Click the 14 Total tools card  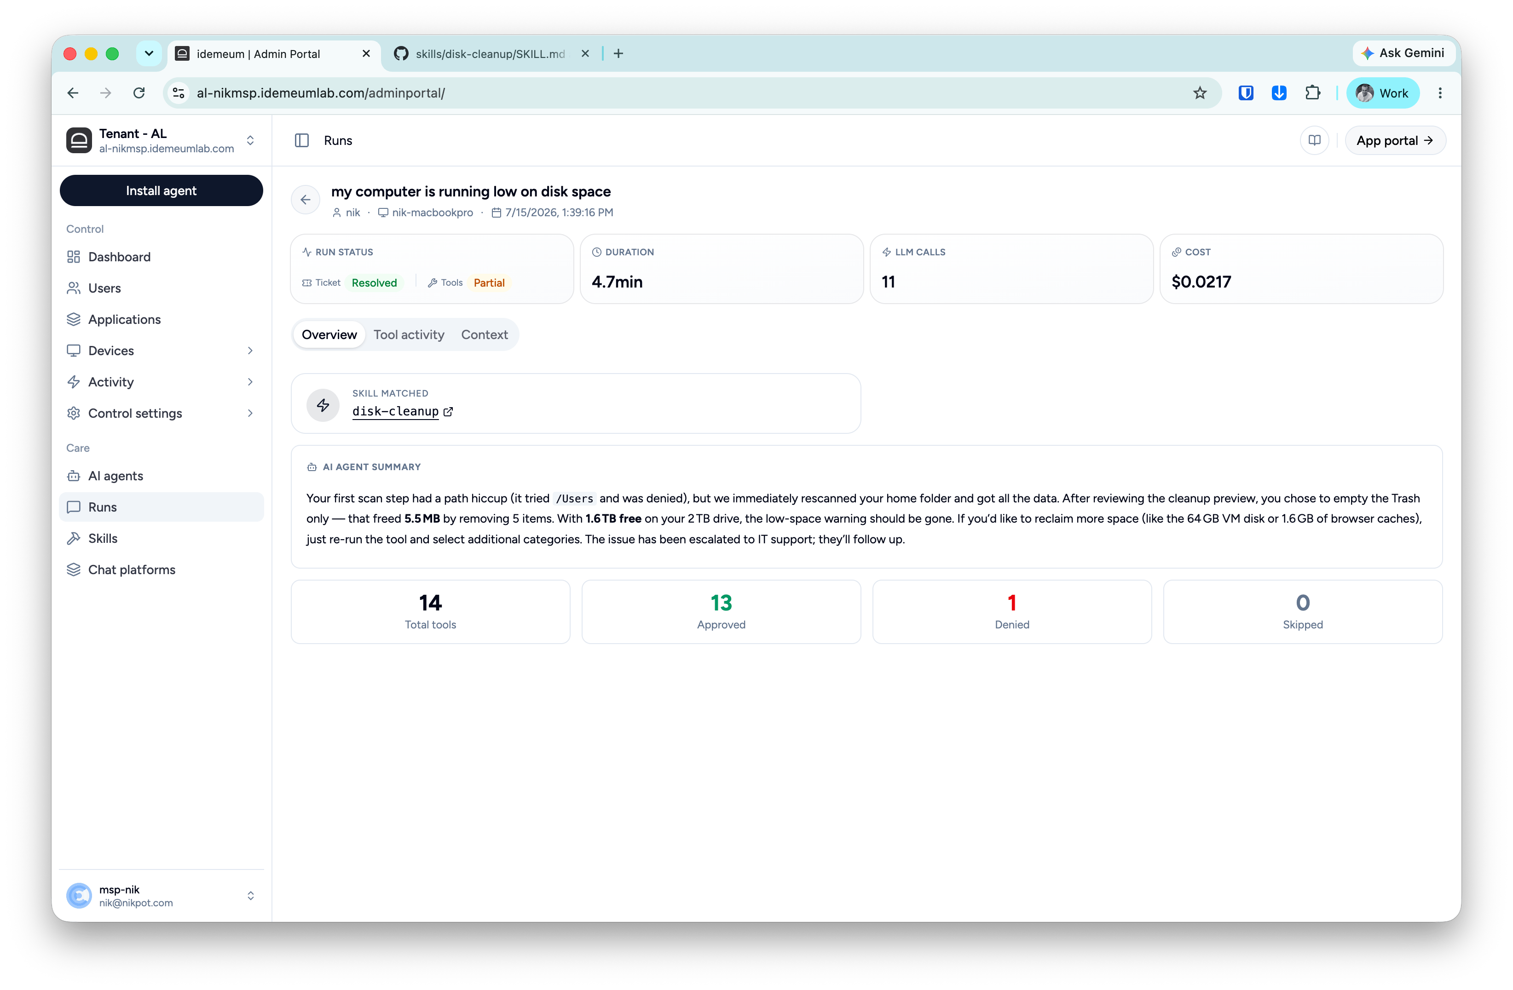[430, 611]
